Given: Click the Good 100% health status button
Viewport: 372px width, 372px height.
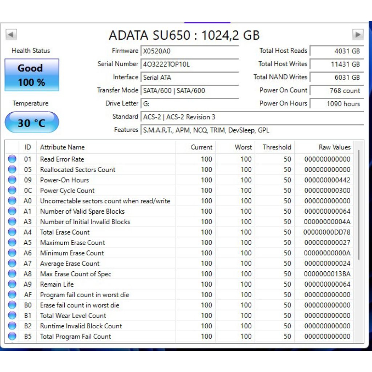Looking at the screenshot, I should pos(31,74).
